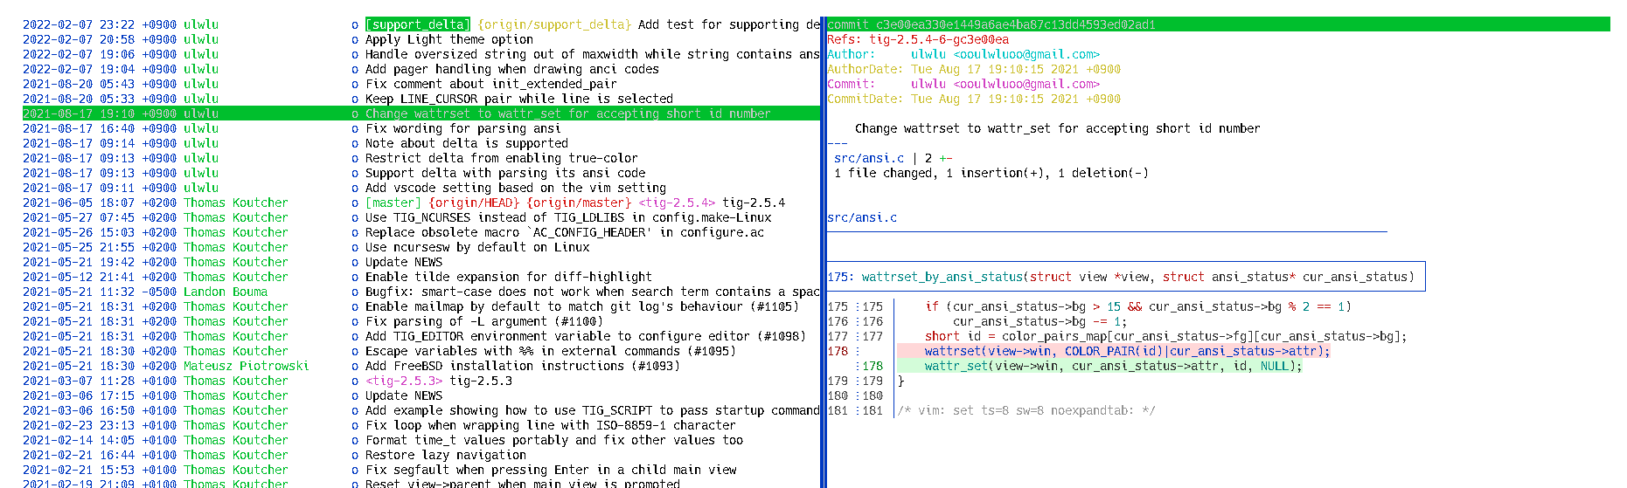
Task: Select commit 'Note about delta is supported'
Action: (x=421, y=143)
